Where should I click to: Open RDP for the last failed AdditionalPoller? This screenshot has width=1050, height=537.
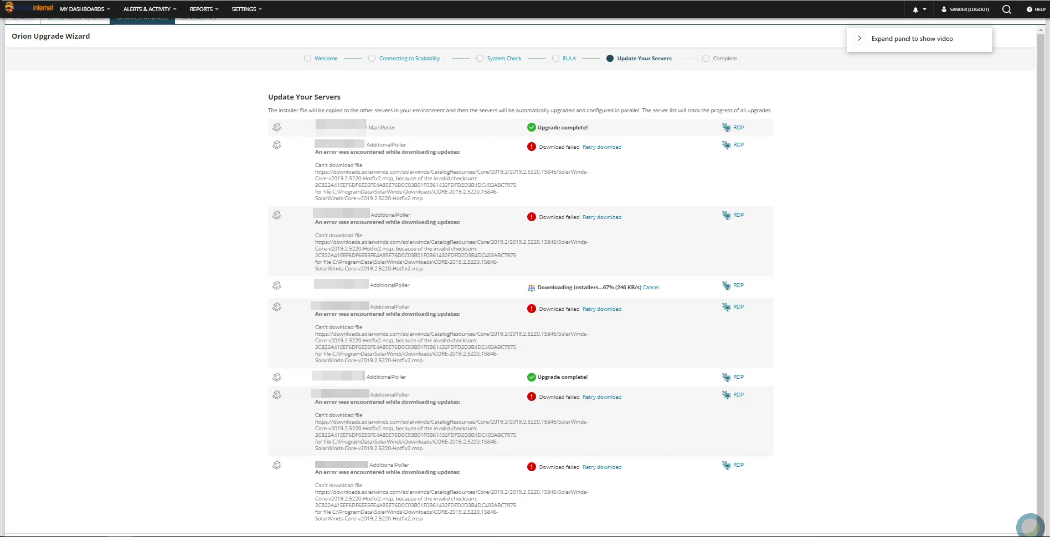733,465
